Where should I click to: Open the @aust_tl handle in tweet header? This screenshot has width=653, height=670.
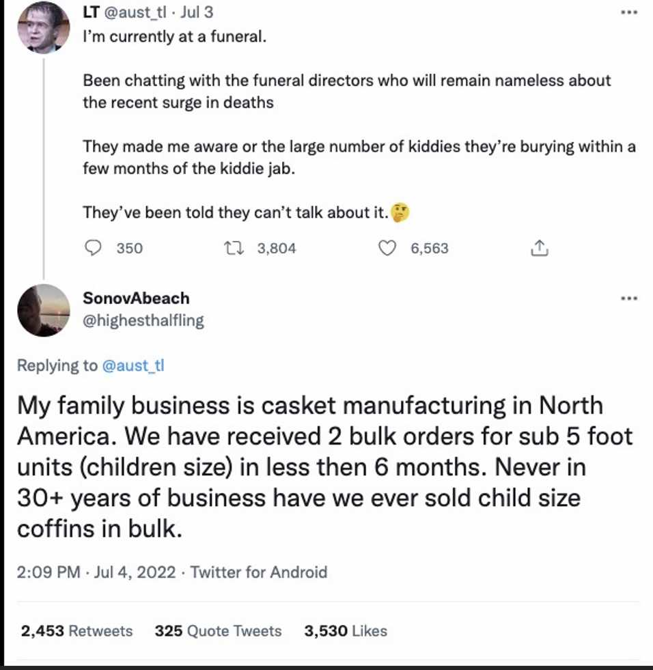point(135,12)
